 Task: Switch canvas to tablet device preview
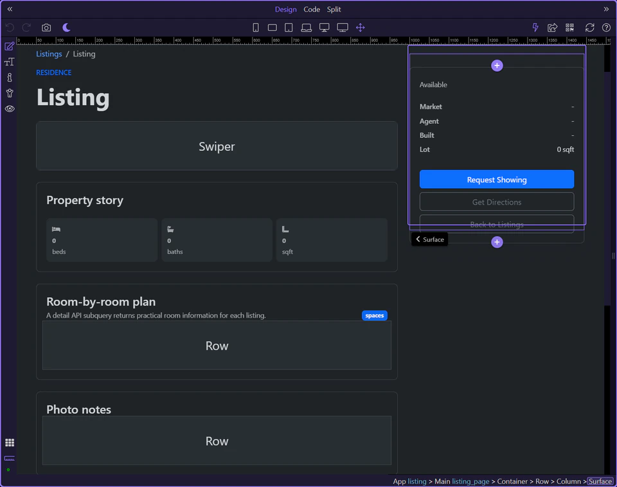[x=289, y=27]
